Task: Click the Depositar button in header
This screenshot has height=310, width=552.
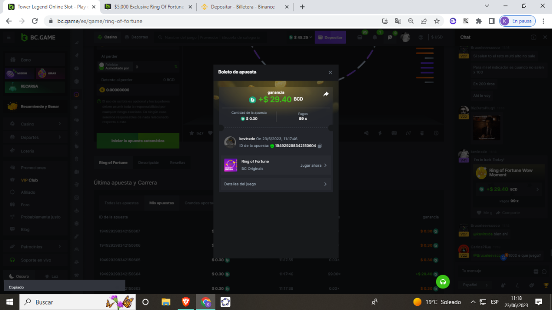Action: (x=330, y=37)
